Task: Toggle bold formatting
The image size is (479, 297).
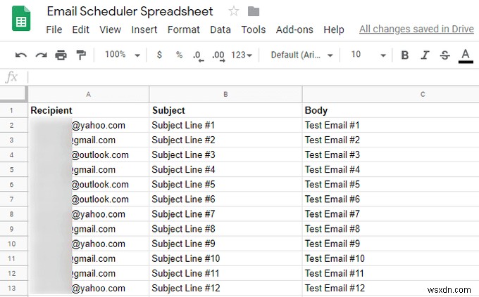Action: click(x=404, y=55)
